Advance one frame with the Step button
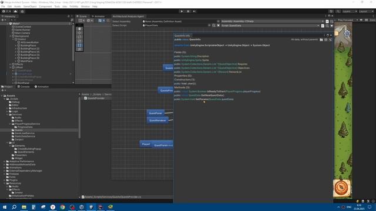The height and width of the screenshot is (211, 376). pos(194,11)
